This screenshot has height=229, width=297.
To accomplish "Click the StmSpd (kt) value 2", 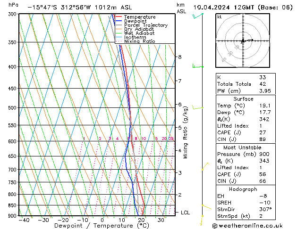I will coord(261,216).
